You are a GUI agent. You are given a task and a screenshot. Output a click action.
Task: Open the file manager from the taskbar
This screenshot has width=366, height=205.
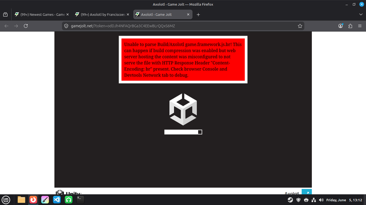(21, 200)
